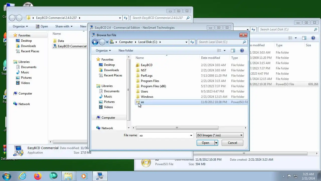321x181 pixels.
Task: Click search magnifier in Browse dialog search box
Action: (x=244, y=42)
